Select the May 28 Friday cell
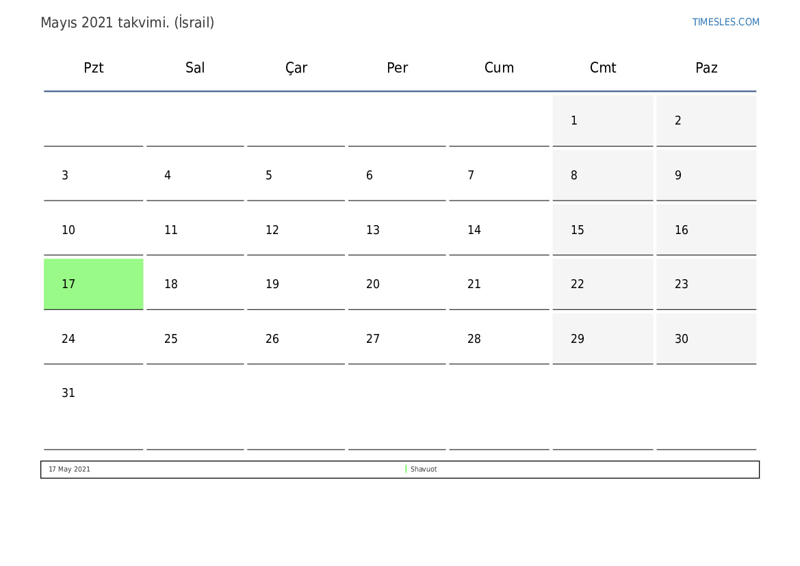This screenshot has width=800, height=566. click(x=499, y=338)
